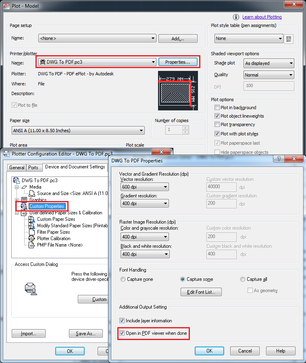Toggle Plot in background checkbox
The image size is (306, 363).
(x=217, y=108)
